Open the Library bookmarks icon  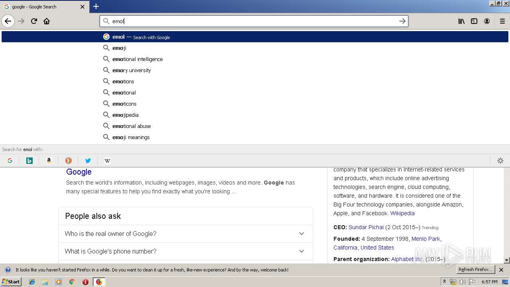click(461, 21)
